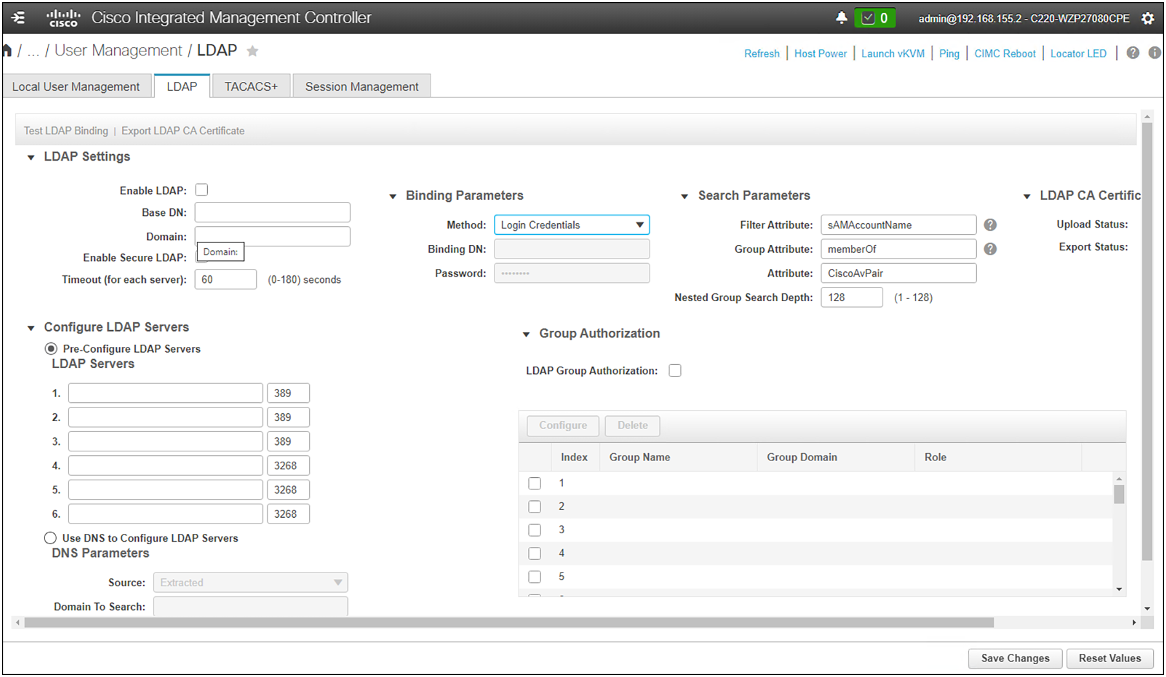Switch to the TACACS+ tab
Image resolution: width=1166 pixels, height=677 pixels.
[251, 86]
